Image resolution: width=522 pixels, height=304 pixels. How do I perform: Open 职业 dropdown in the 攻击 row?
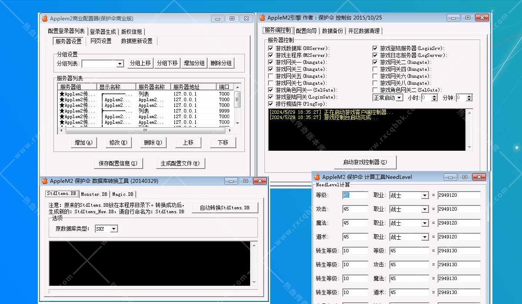[425, 209]
